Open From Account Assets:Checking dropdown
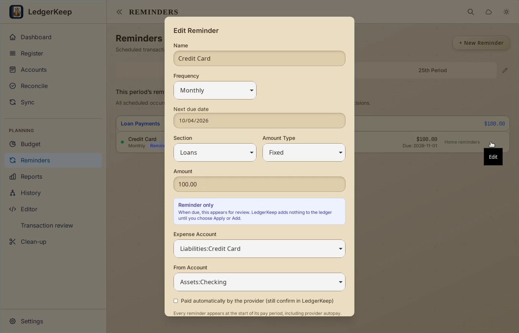This screenshot has height=333, width=519. [259, 282]
